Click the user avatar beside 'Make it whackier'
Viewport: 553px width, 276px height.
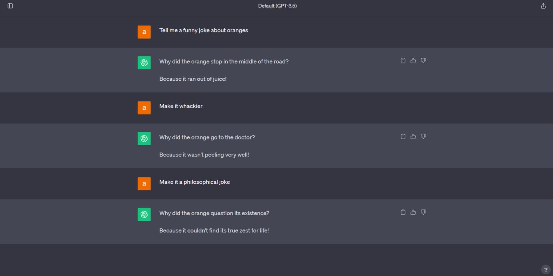pos(144,108)
